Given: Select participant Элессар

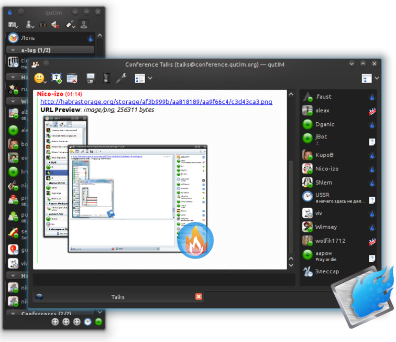Looking at the screenshot, I should click(339, 271).
